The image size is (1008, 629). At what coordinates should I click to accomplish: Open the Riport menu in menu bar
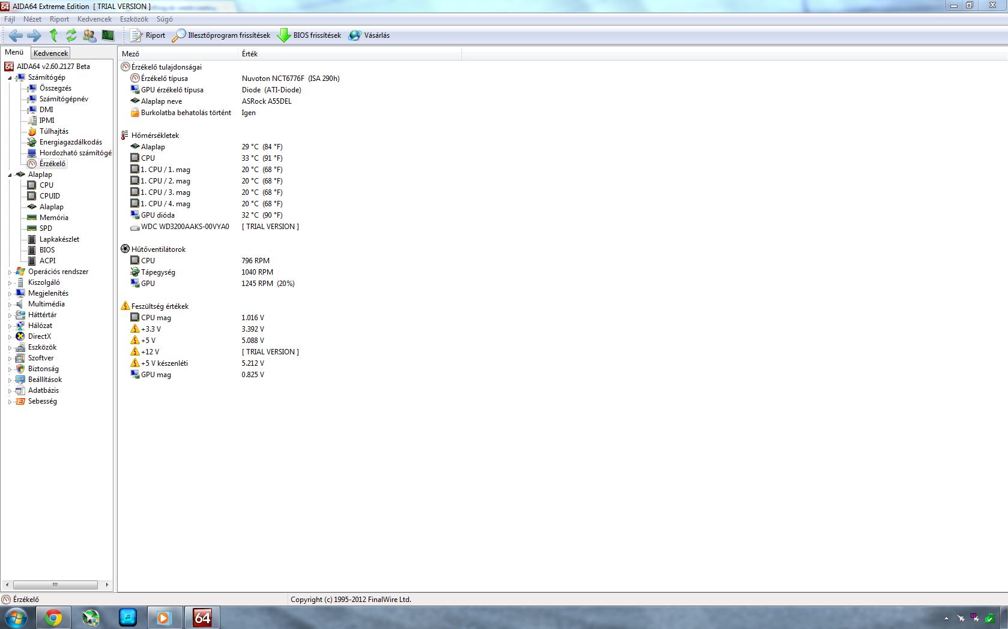(x=59, y=19)
